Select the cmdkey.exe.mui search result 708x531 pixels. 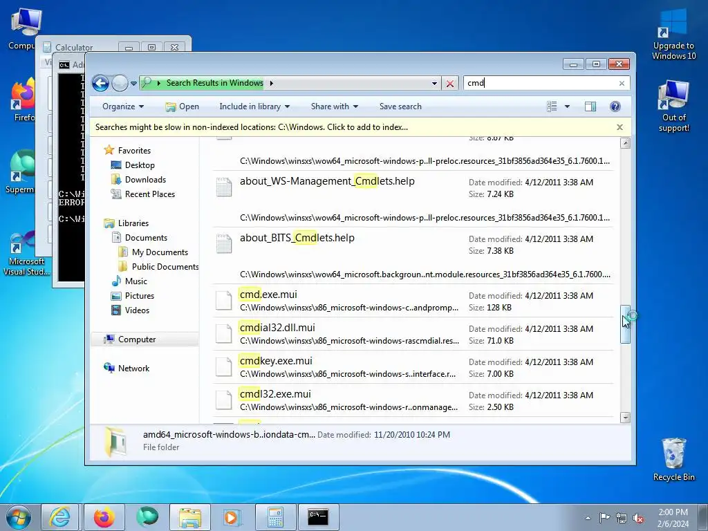pos(413,367)
